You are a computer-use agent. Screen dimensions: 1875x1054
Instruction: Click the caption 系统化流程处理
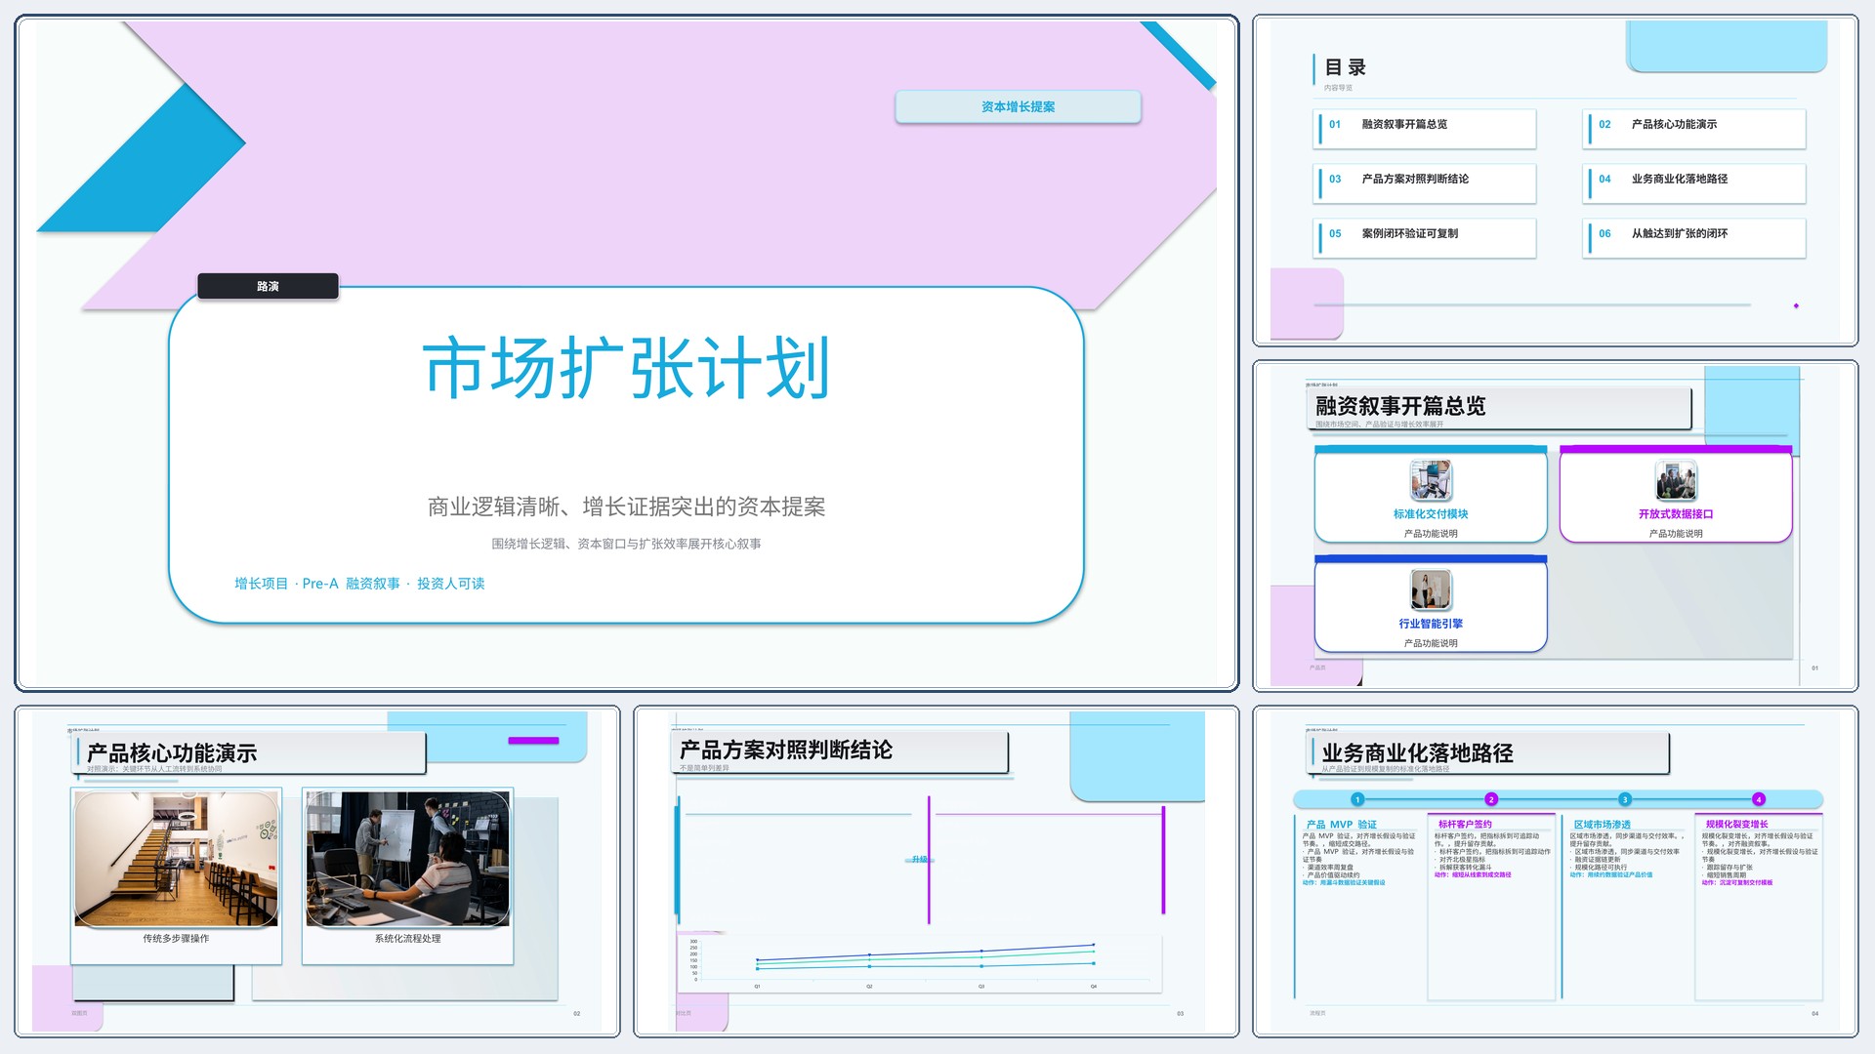point(407,939)
